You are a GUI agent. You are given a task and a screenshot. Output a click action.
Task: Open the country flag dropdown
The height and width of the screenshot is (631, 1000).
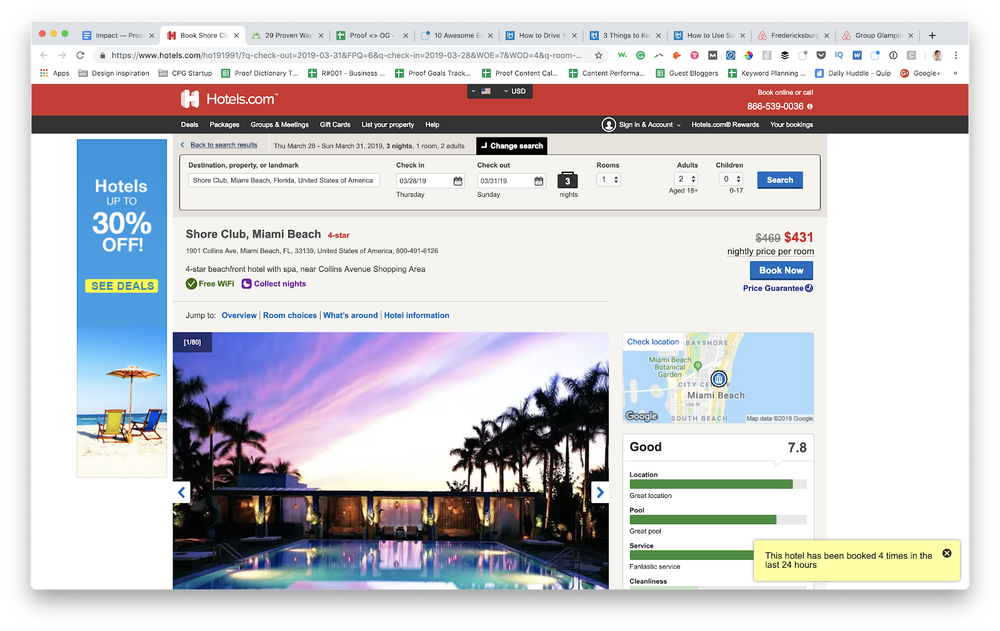pyautogui.click(x=481, y=91)
